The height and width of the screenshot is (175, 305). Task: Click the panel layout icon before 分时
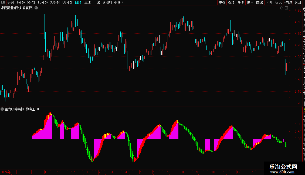tap(3, 2)
